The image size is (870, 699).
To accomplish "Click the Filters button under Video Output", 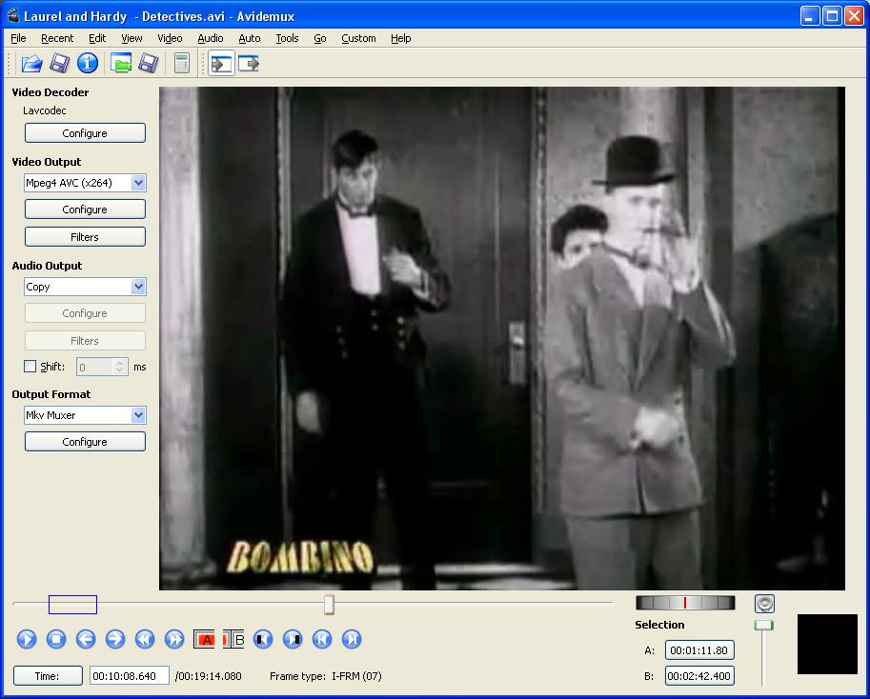I will click(x=85, y=237).
